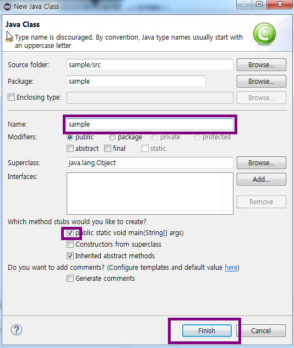Image resolution: width=294 pixels, height=348 pixels.
Task: Add an interface with Add button
Action: point(262,179)
